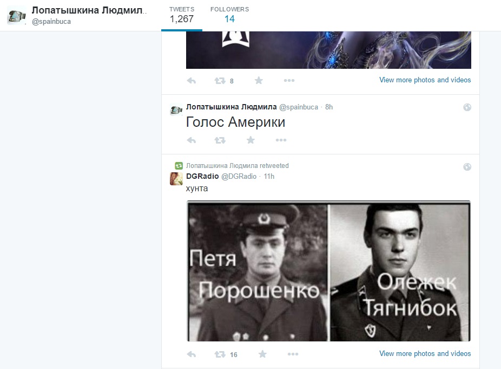The width and height of the screenshot is (501, 369).
Task: Click the globe icon on Голос Америки tweet
Action: pyautogui.click(x=467, y=108)
